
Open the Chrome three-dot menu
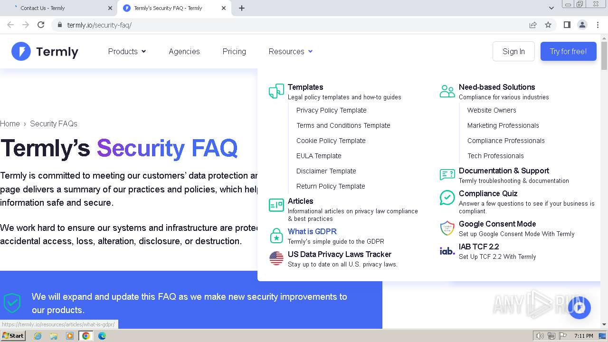598,25
